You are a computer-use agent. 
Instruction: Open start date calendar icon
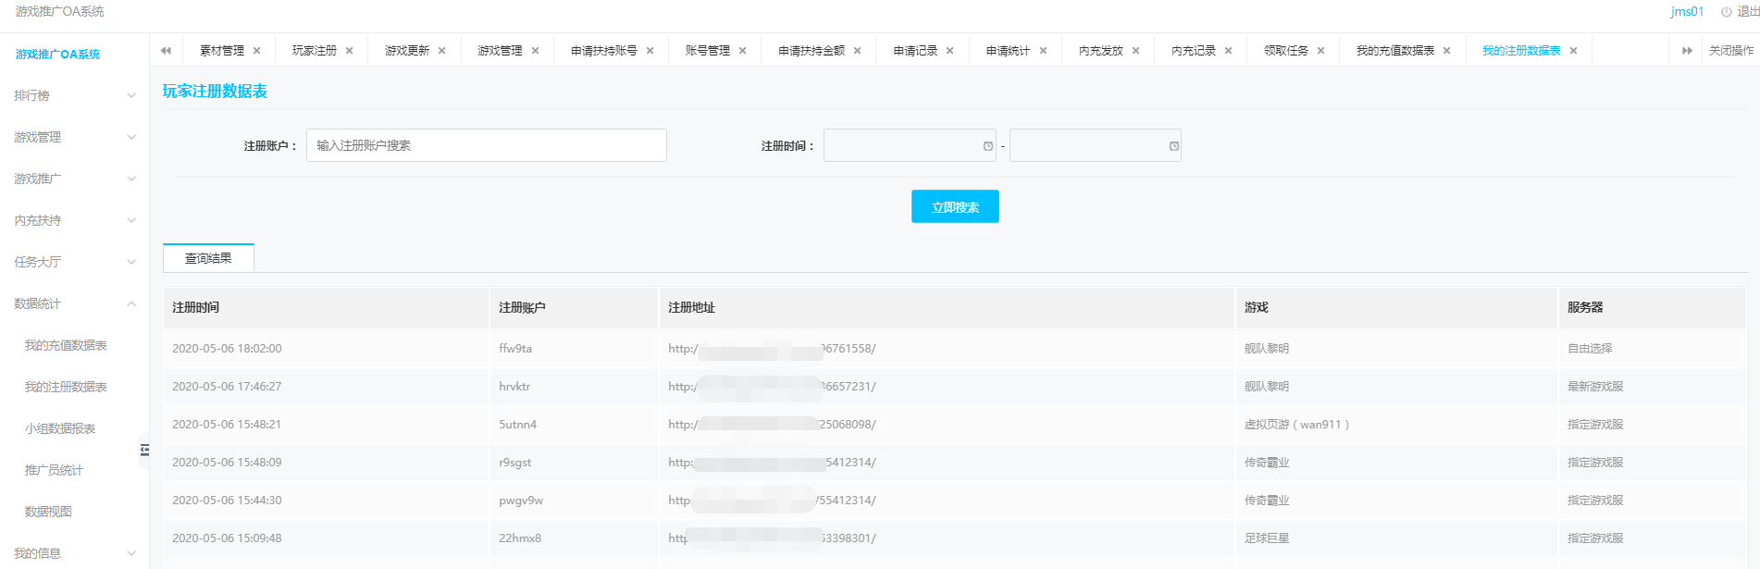pyautogui.click(x=987, y=146)
